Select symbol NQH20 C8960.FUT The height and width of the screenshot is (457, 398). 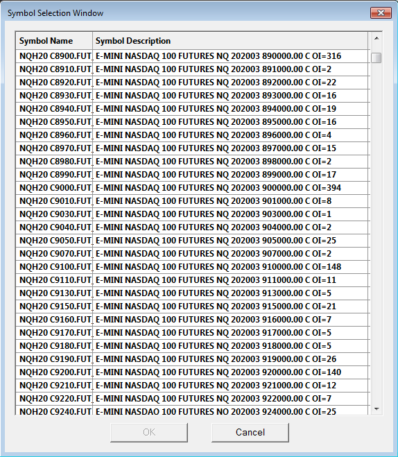[x=54, y=135]
